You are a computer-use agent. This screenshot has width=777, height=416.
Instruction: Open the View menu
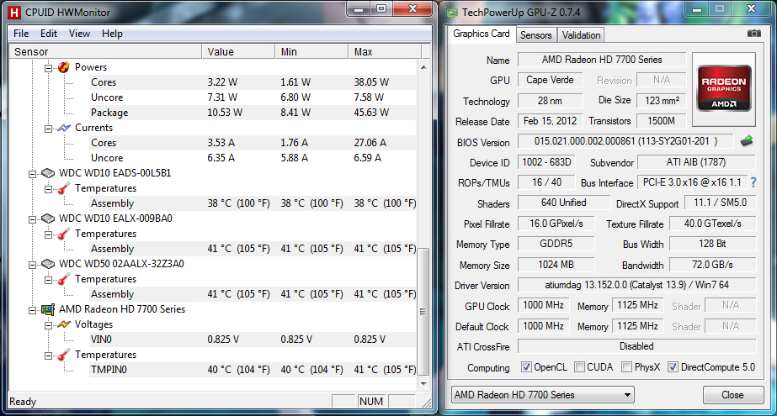[79, 34]
